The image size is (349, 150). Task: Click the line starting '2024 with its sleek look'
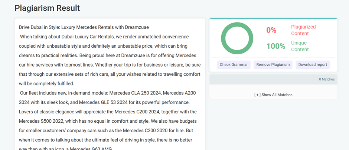[x=104, y=103]
